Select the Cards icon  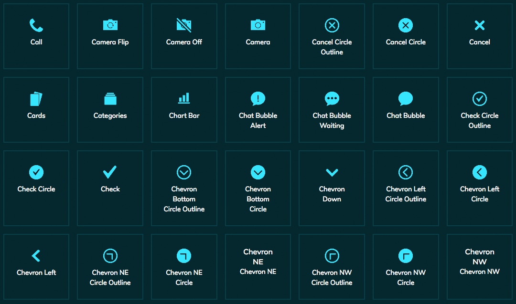pos(36,99)
